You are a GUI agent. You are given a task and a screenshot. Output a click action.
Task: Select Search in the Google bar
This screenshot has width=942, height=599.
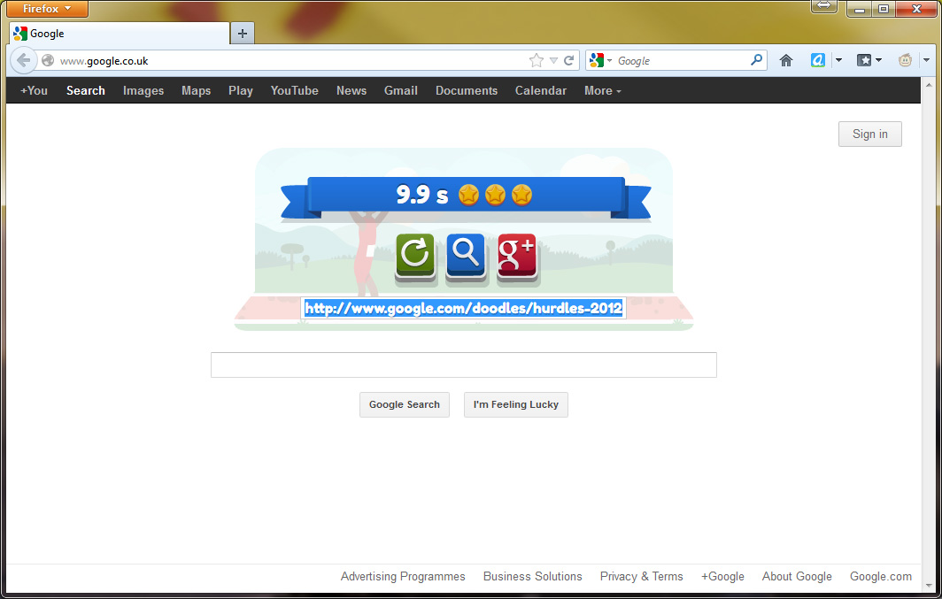tap(85, 90)
